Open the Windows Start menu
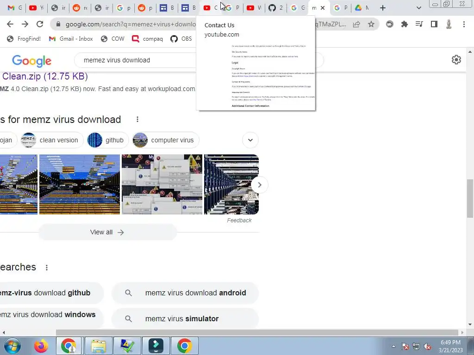Screen dimensions: 474x355 tap(12, 346)
